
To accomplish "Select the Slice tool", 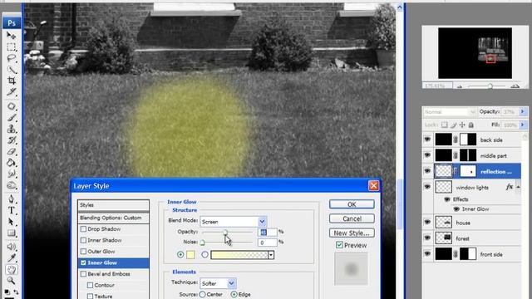I will click(x=11, y=92).
